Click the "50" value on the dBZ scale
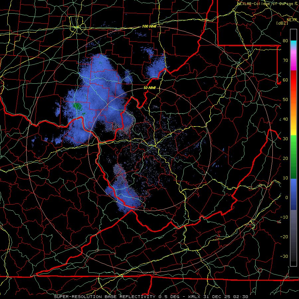 (285, 100)
